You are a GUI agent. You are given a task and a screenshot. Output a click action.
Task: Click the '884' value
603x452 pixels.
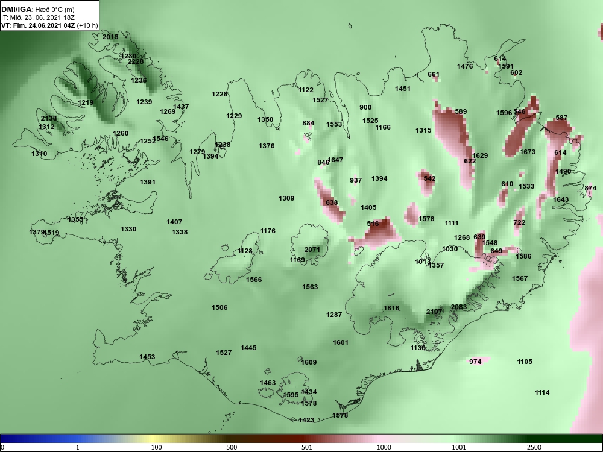point(308,124)
